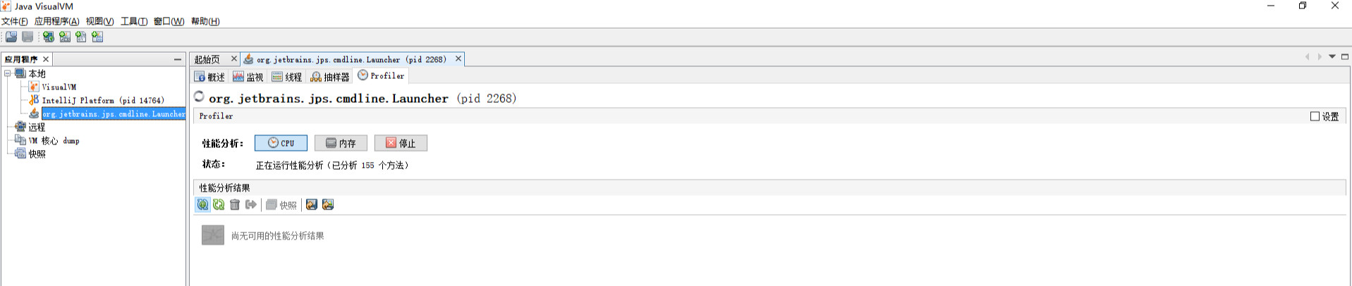
Task: Click the green Update results now icon
Action: [219, 204]
